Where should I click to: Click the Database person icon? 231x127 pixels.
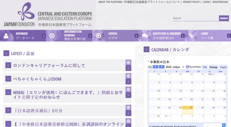[x=6, y=36]
